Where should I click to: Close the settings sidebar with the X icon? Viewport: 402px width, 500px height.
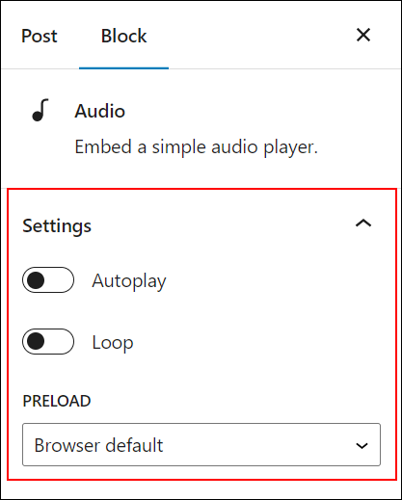[363, 35]
